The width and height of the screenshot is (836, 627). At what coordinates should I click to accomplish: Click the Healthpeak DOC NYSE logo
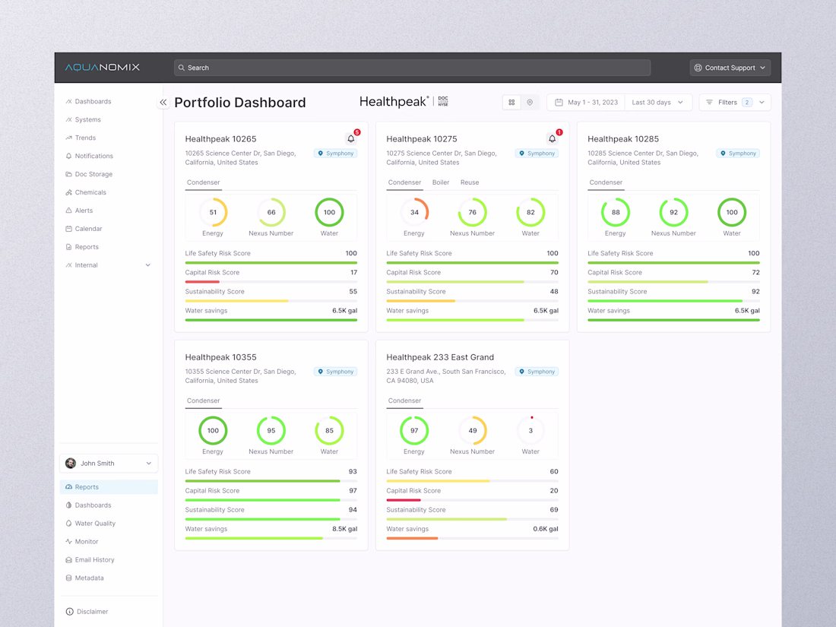[404, 101]
